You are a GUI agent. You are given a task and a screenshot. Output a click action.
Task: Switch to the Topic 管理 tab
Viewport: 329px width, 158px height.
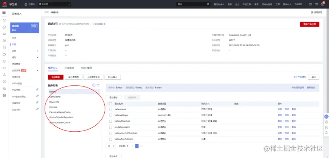(x=87, y=68)
